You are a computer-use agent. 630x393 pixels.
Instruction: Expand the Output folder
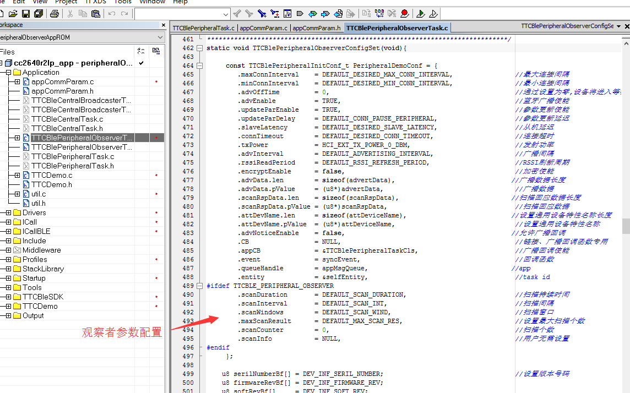click(8, 316)
